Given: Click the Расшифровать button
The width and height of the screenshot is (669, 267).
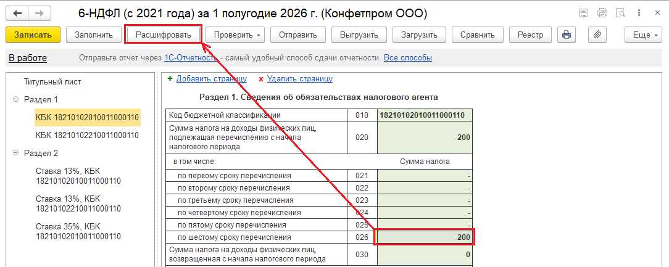Looking at the screenshot, I should click(164, 35).
